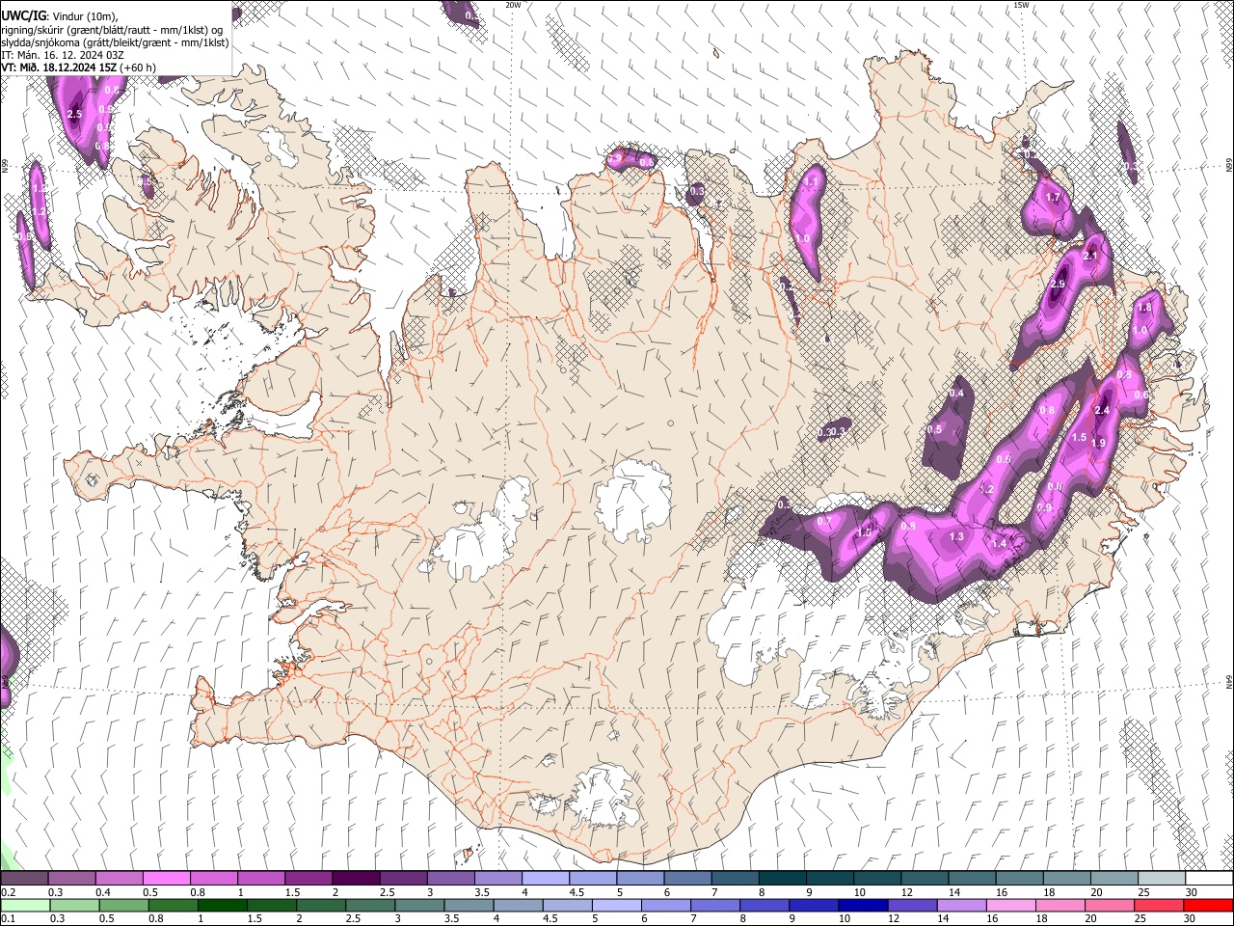Click the '1.8' snowfall value in the east

coord(1144,308)
